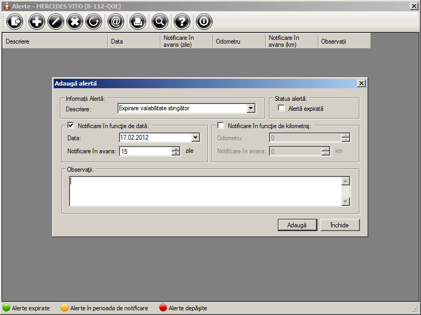Click the orange notification period indicator

pos(64,308)
